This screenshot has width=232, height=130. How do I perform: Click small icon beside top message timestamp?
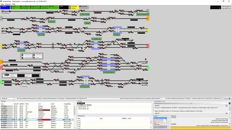pos(227,106)
